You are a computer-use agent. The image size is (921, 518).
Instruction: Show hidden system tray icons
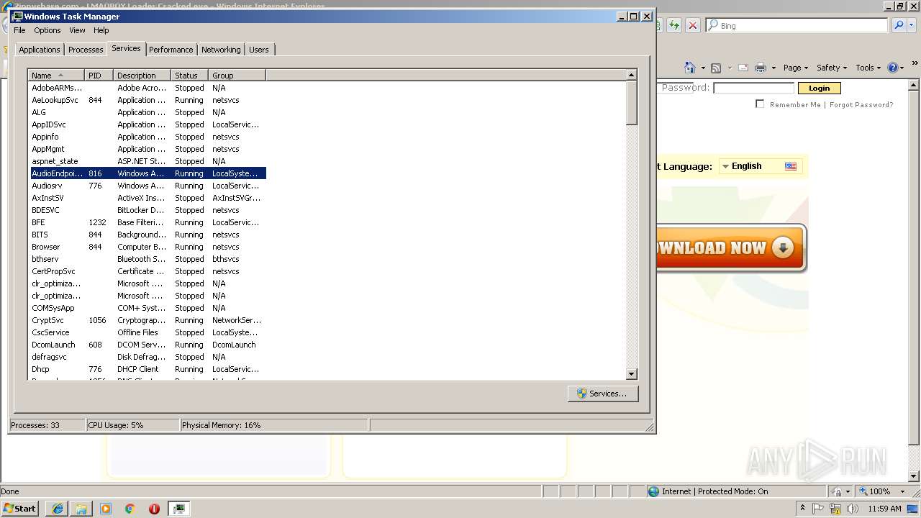click(x=803, y=509)
